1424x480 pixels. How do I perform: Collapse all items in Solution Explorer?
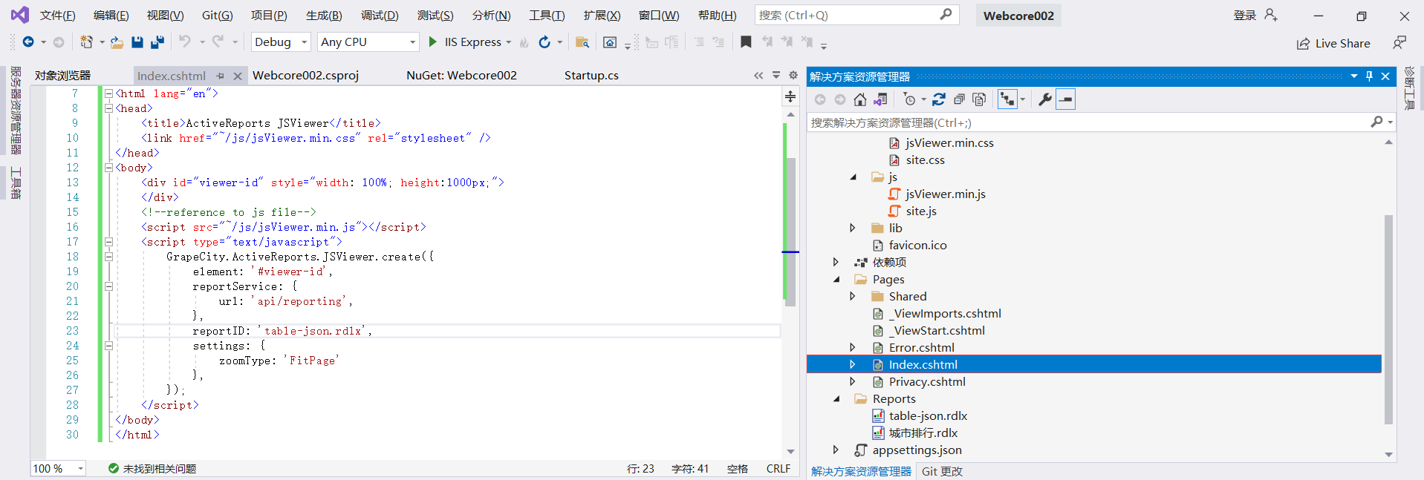click(959, 99)
